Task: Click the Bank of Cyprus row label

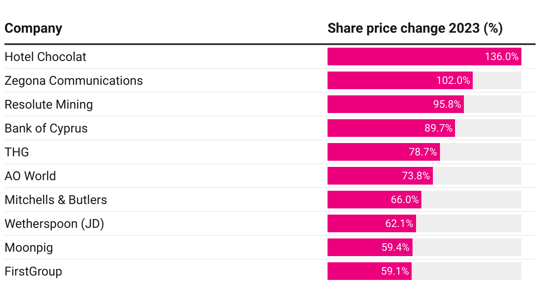Action: tap(46, 128)
